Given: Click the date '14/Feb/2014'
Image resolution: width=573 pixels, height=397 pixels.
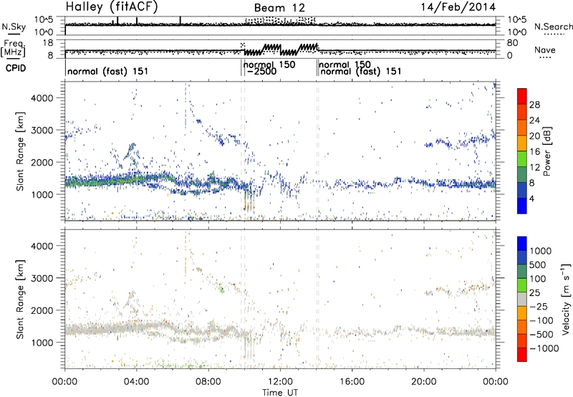Looking at the screenshot, I should pos(458,7).
